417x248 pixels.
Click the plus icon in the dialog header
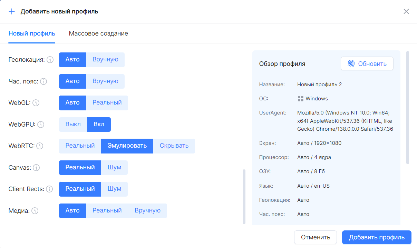[x=12, y=11]
